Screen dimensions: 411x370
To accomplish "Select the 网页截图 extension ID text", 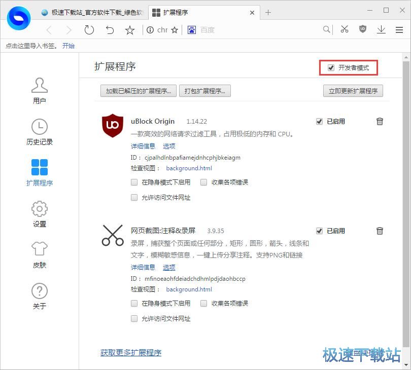I will coord(195,279).
